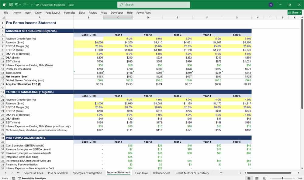Go to previous sheet tabs arrow
The image size is (304, 180).
[5, 173]
